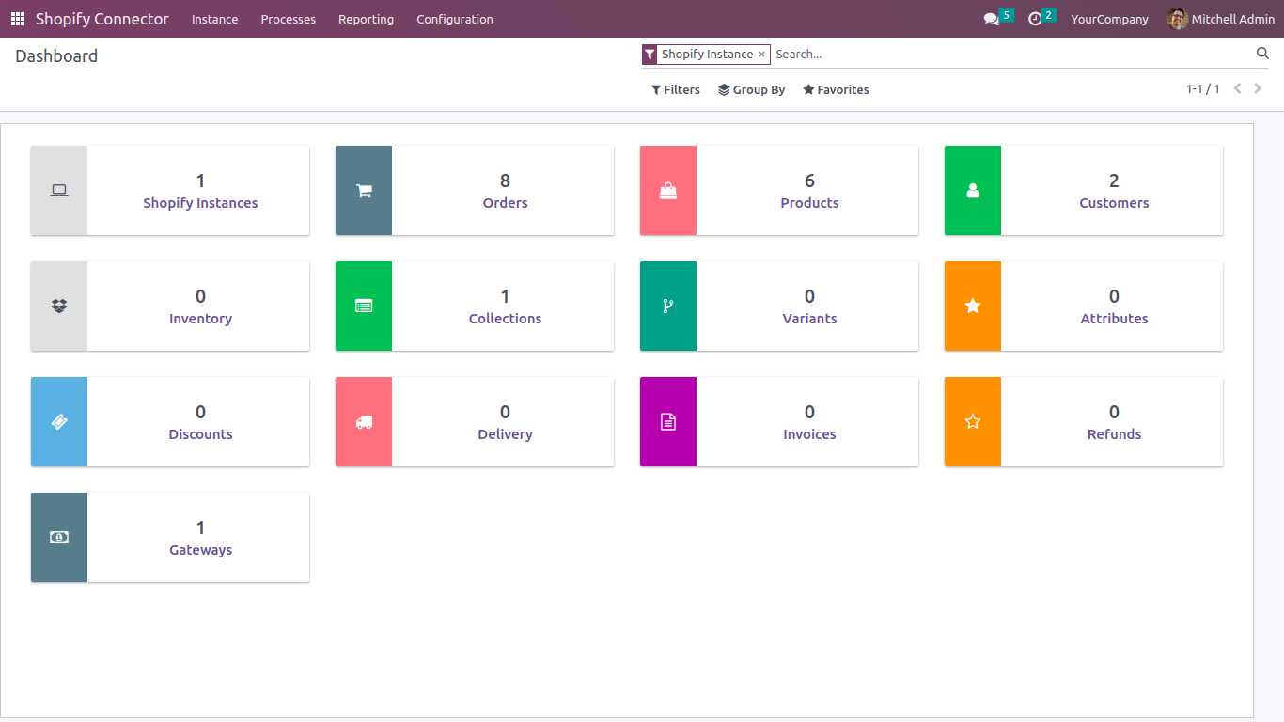Expand the Group By dropdown

[751, 90]
